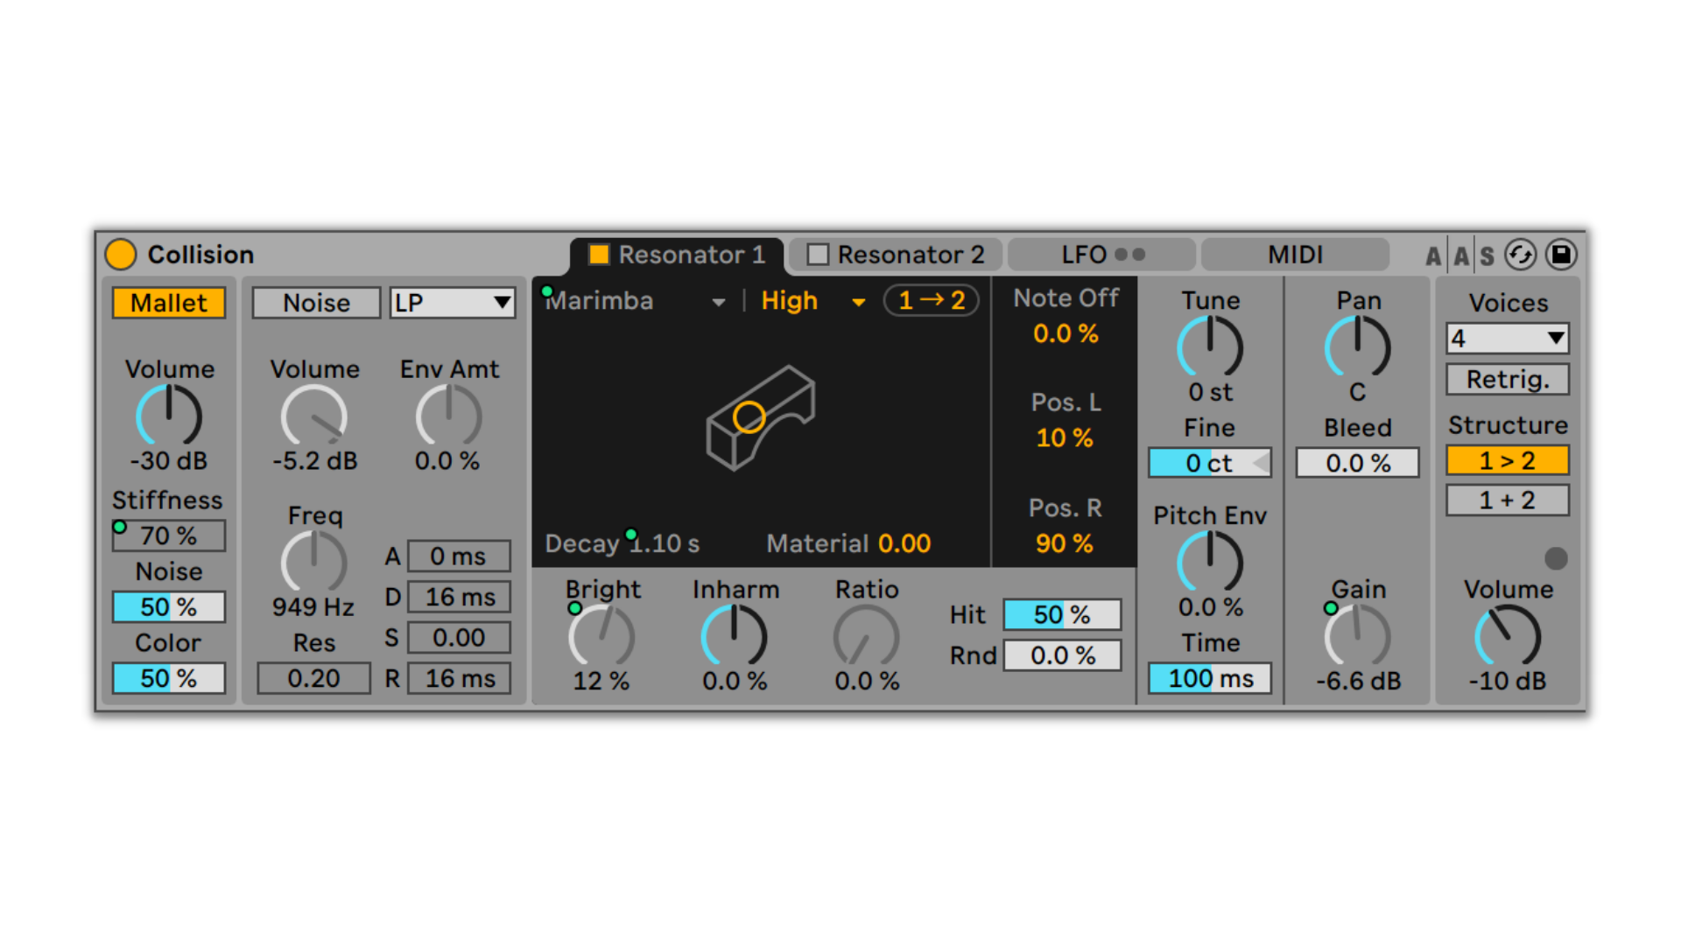Image resolution: width=1681 pixels, height=945 pixels.
Task: Open the LP filter type dropdown
Action: 453,303
